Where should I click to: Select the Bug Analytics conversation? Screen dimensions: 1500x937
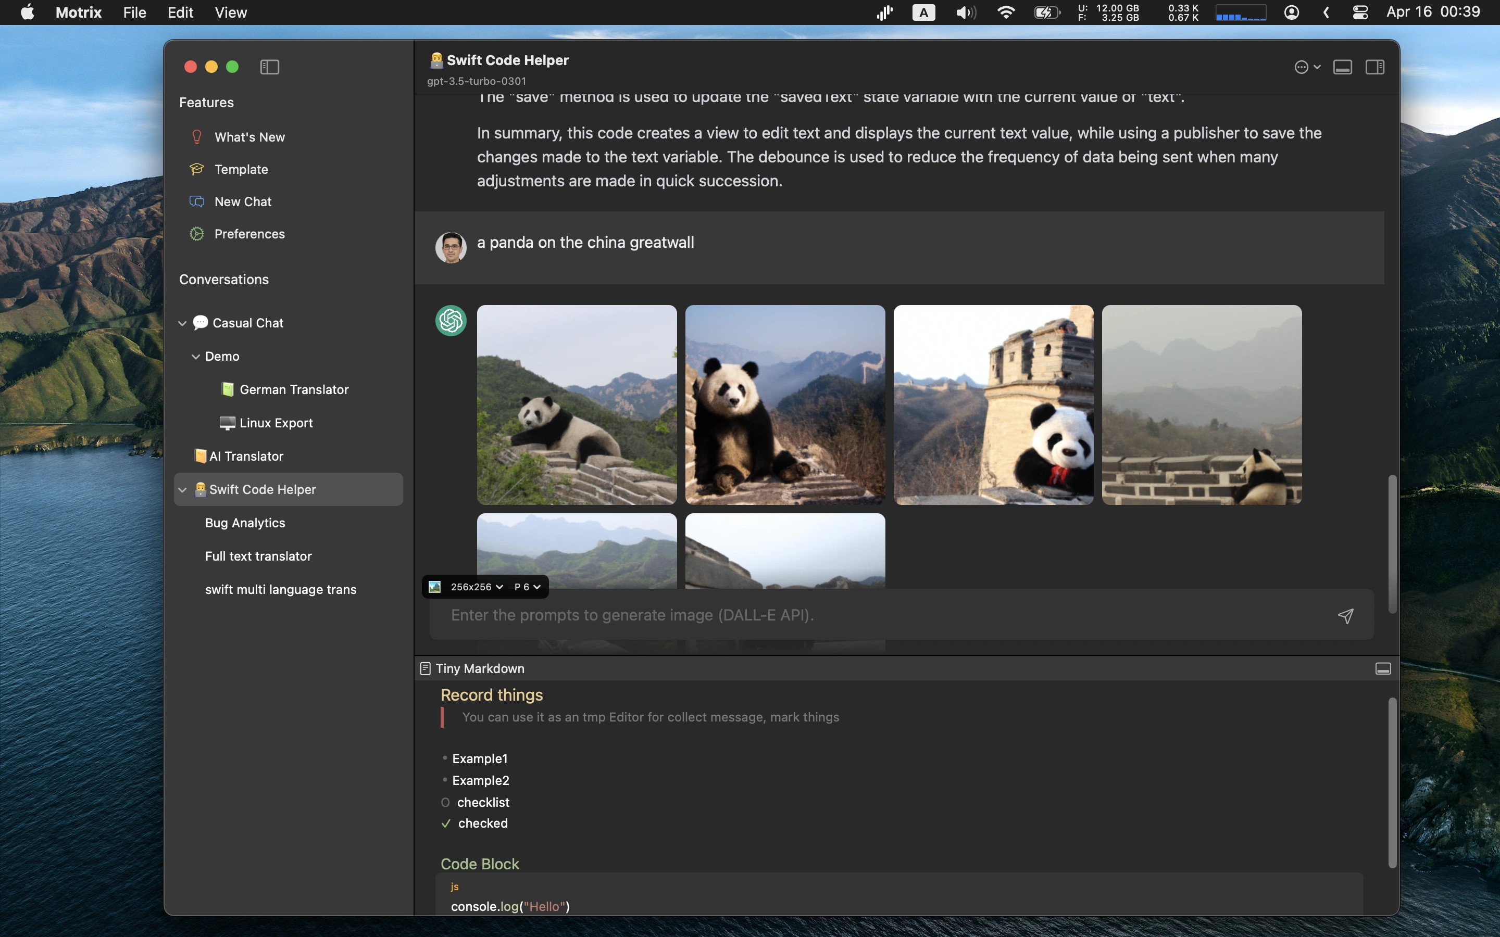coord(245,523)
